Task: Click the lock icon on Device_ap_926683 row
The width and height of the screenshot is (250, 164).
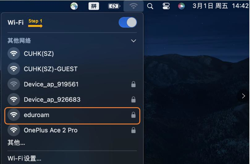Action: point(133,100)
